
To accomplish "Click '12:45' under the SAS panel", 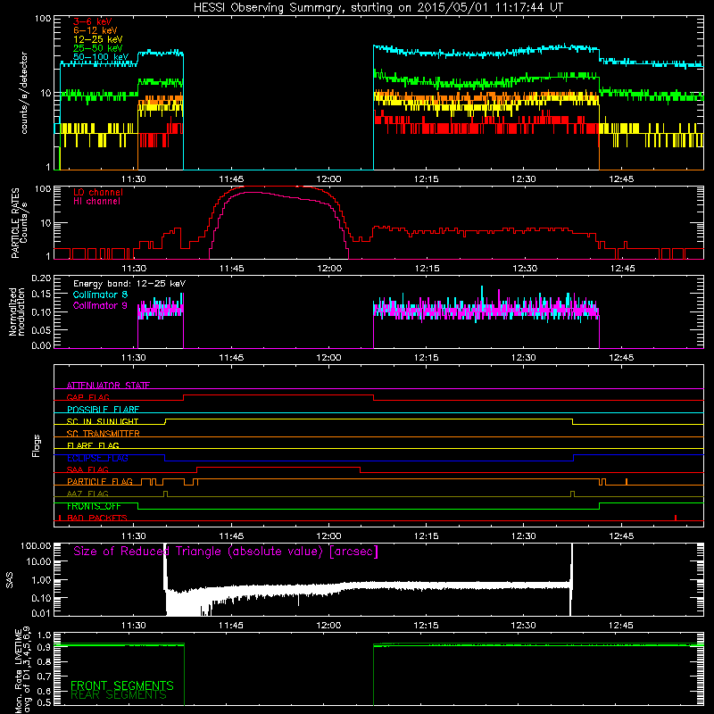I will pos(620,626).
